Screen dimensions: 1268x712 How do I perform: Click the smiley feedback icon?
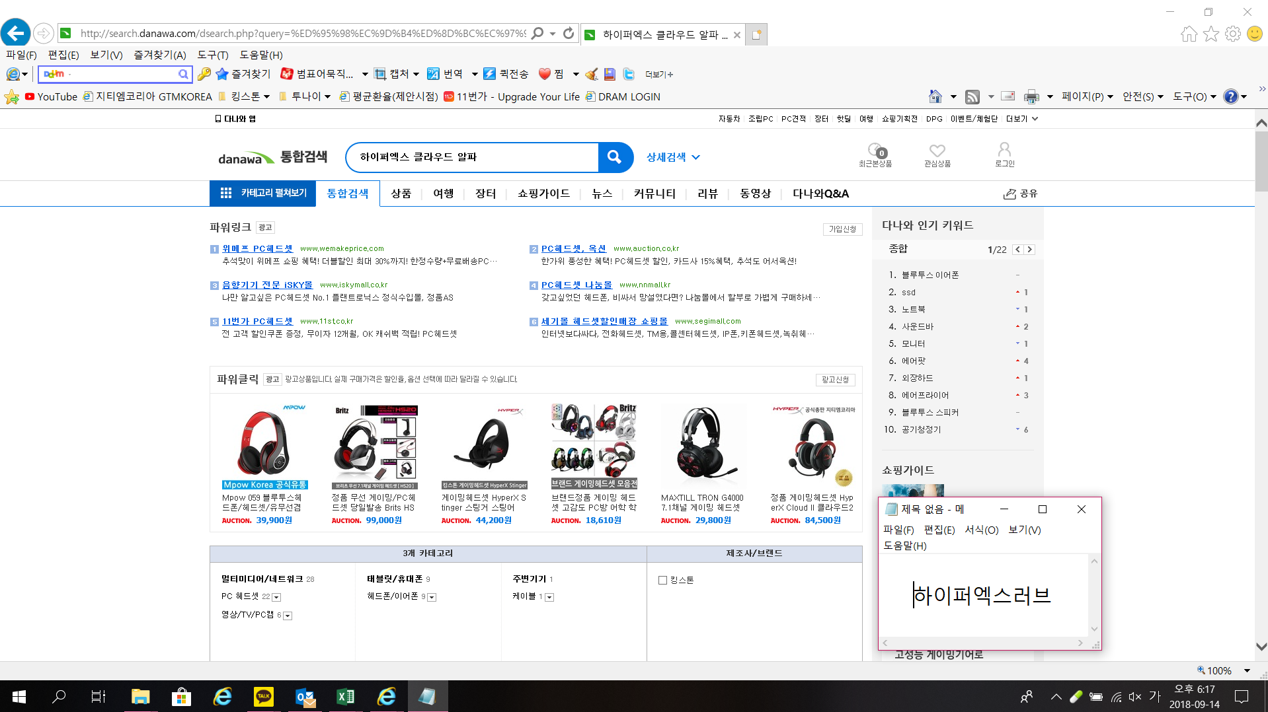click(x=1254, y=34)
